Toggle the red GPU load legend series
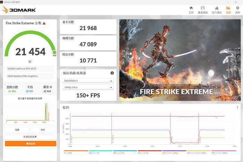The image size is (243, 162). point(150,151)
